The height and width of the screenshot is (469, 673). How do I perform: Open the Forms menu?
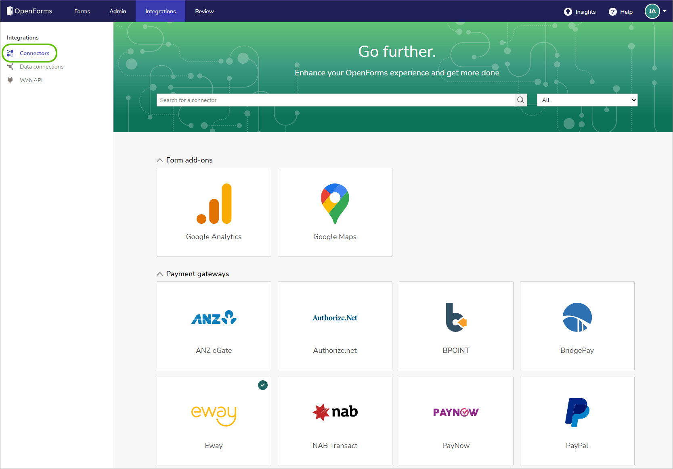pyautogui.click(x=82, y=11)
